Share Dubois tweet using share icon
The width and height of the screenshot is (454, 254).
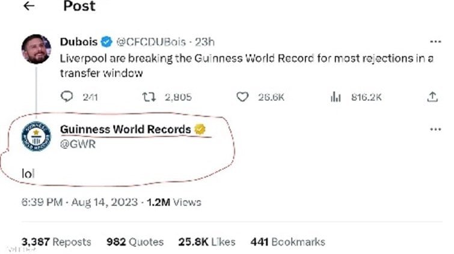(x=432, y=97)
